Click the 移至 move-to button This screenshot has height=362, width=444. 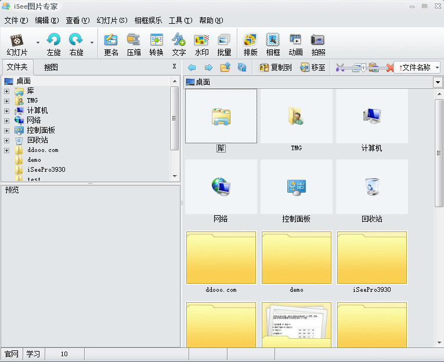coord(313,67)
